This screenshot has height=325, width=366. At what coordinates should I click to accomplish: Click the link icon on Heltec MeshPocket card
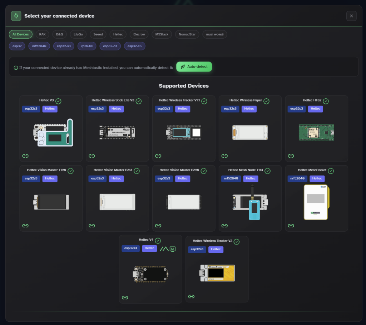[291, 226]
